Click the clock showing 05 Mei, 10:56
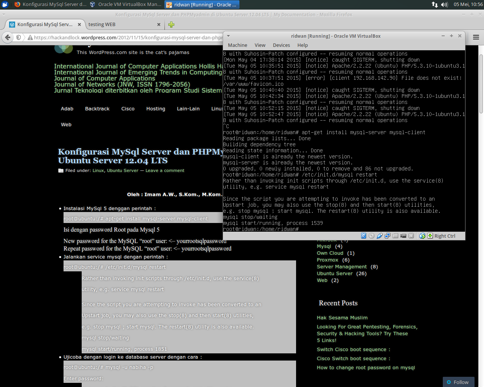This screenshot has width=484, height=387. coord(468,5)
